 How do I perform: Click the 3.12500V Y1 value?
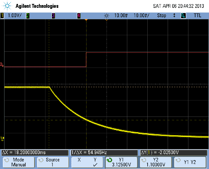click(121, 165)
